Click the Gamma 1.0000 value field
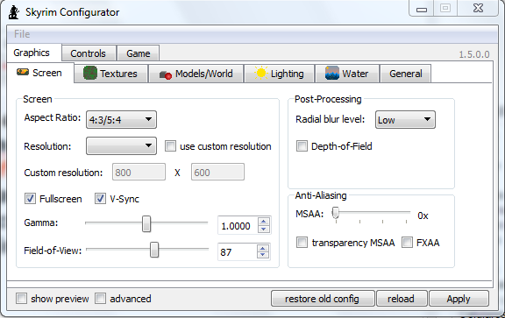The image size is (505, 318). tap(238, 226)
